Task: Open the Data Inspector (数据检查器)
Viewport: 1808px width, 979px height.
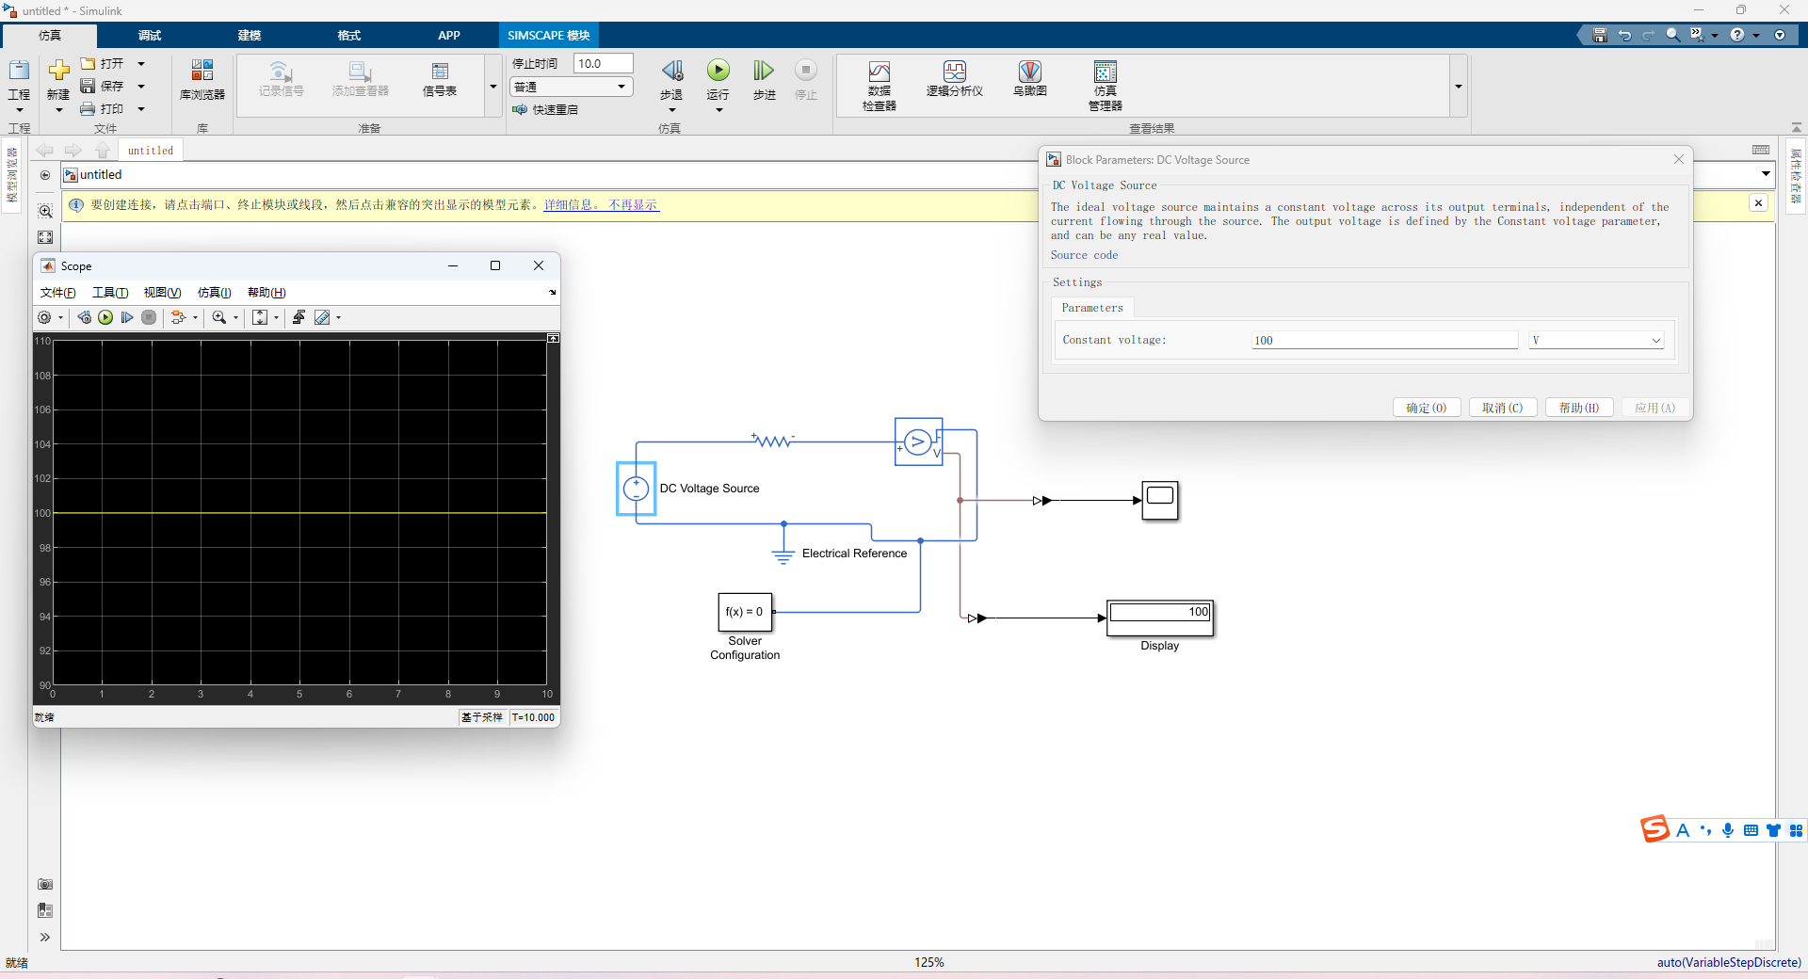Action: pos(879,86)
